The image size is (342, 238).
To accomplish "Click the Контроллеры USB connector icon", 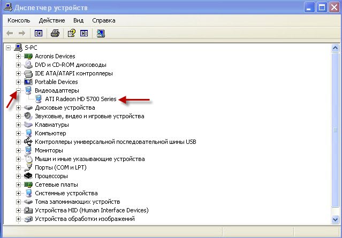I will (x=28, y=142).
